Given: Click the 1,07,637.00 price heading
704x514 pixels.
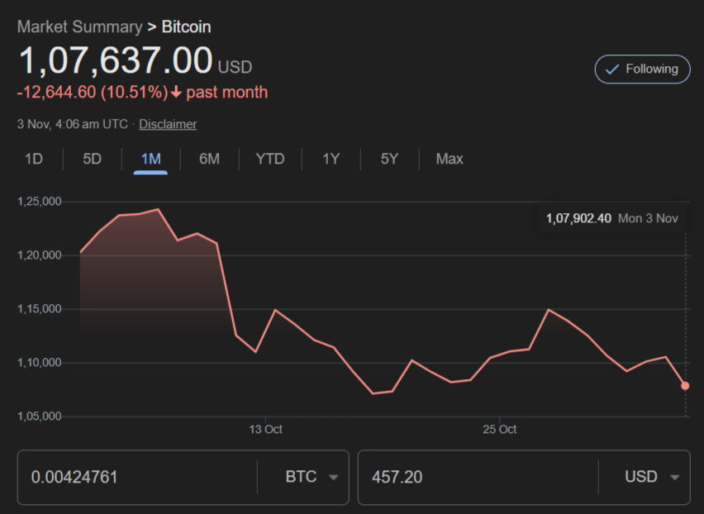Looking at the screenshot, I should point(116,60).
